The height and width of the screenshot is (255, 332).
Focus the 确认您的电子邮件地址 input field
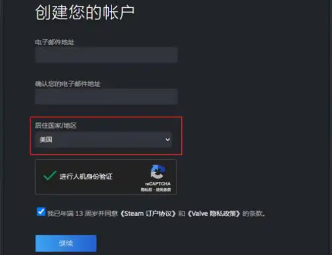pos(106,97)
